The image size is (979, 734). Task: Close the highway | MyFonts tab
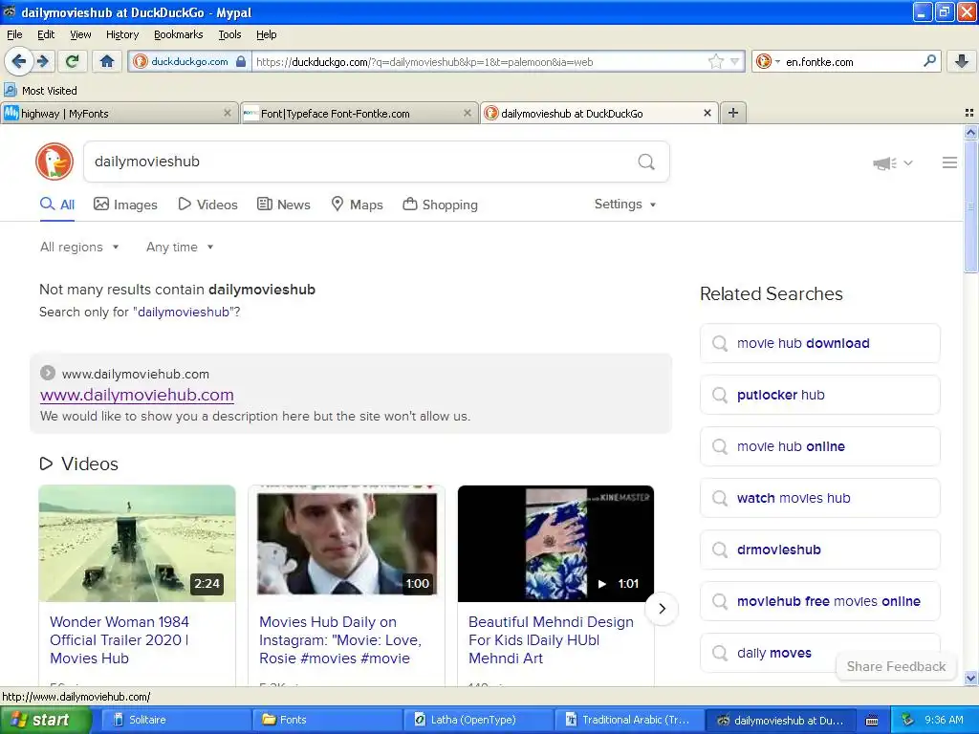tap(228, 113)
